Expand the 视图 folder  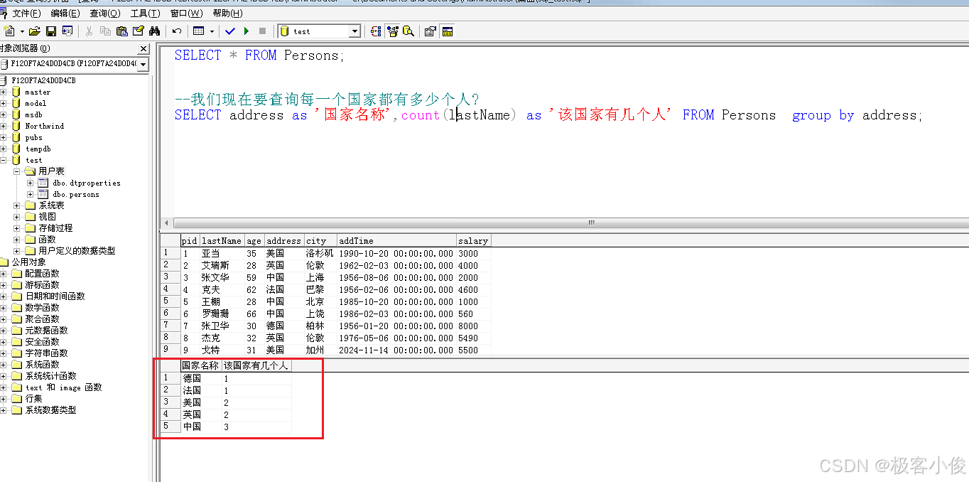(17, 217)
